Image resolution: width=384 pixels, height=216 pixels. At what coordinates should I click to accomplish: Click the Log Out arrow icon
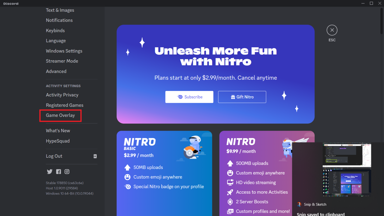tap(95, 156)
